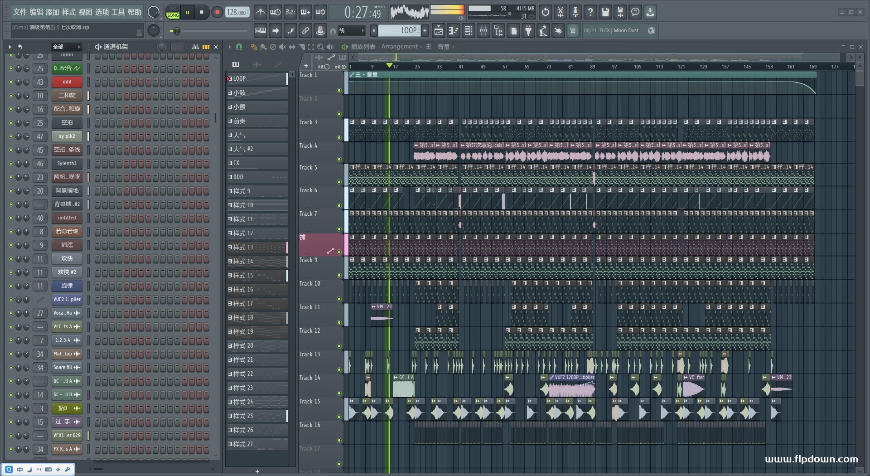Screen dimensions: 870x476
Task: Select the playlist zoom magnifier tool
Action: [x=320, y=47]
